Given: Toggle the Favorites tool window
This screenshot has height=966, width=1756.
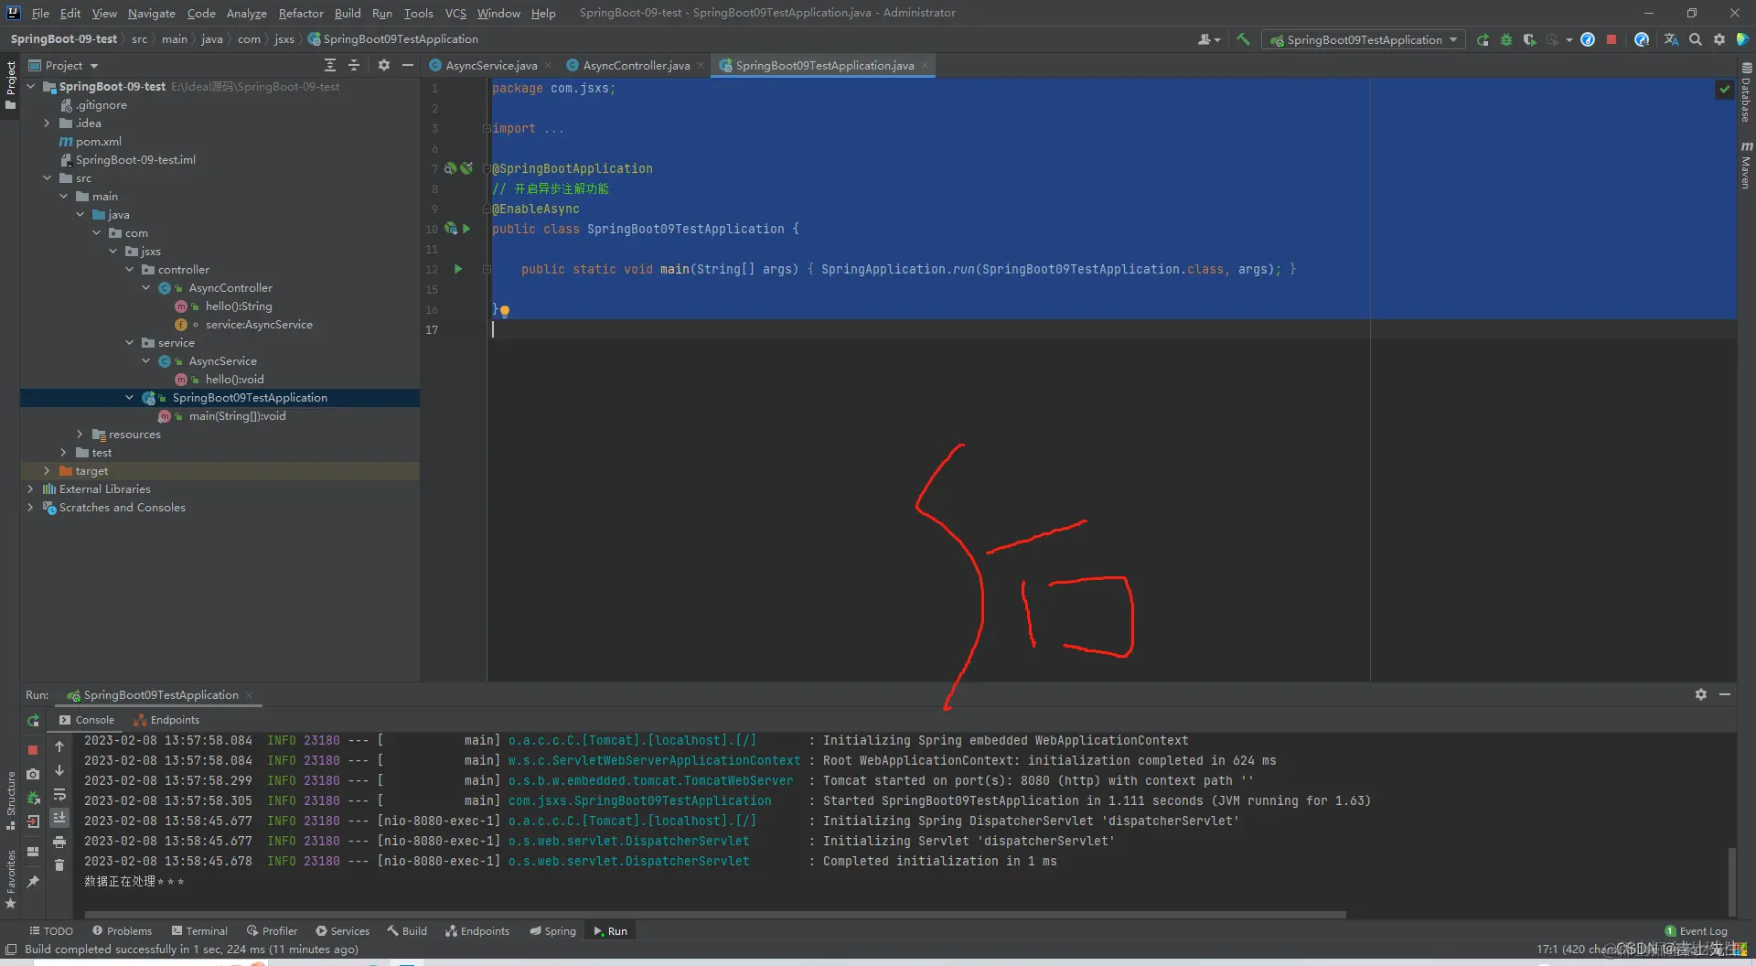Looking at the screenshot, I should coord(10,879).
